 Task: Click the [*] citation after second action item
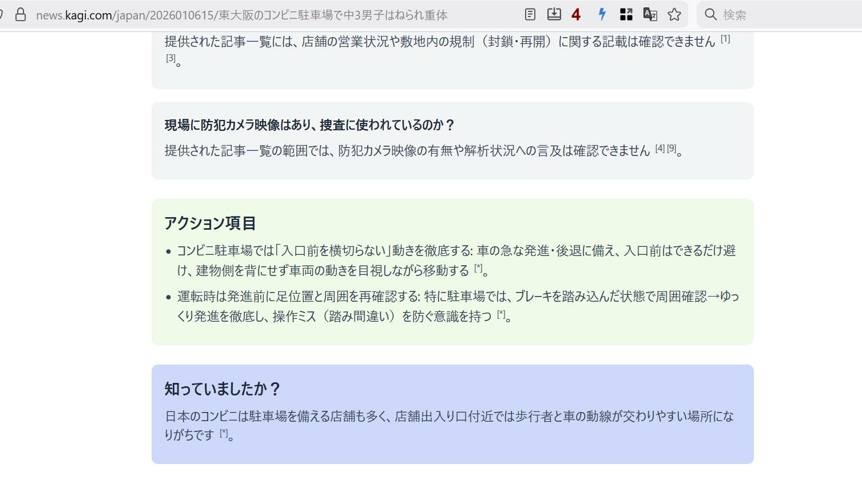pyautogui.click(x=501, y=314)
